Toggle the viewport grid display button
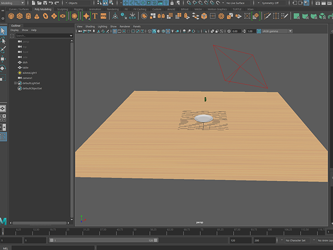 pyautogui.click(x=114, y=31)
